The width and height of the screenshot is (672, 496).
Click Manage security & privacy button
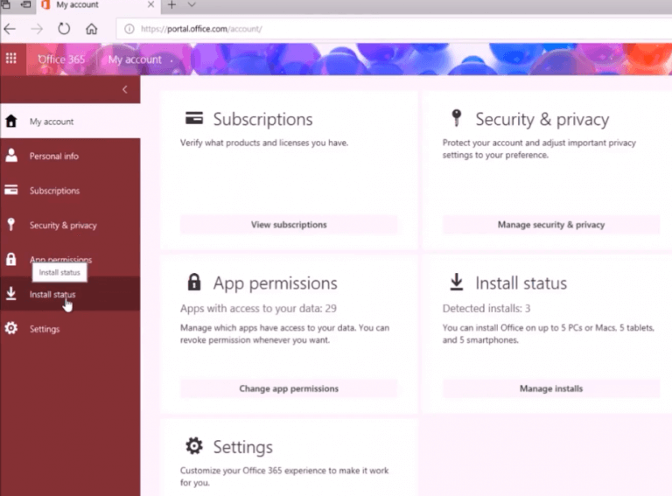click(551, 225)
